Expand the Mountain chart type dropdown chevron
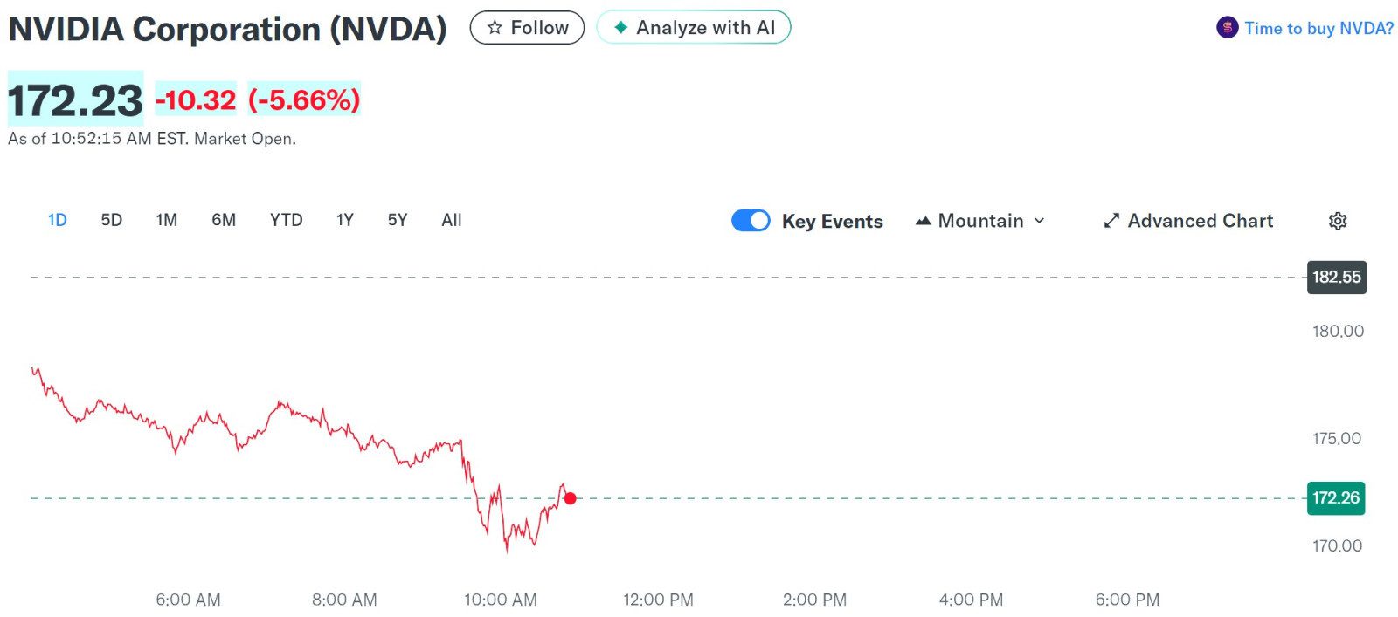 pyautogui.click(x=1039, y=221)
